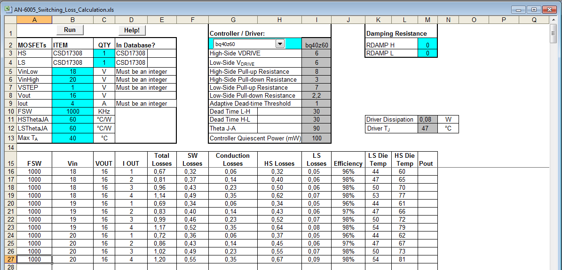Click Low-Side Pull-up Resistance value 7
562x270 pixels.
317,87
